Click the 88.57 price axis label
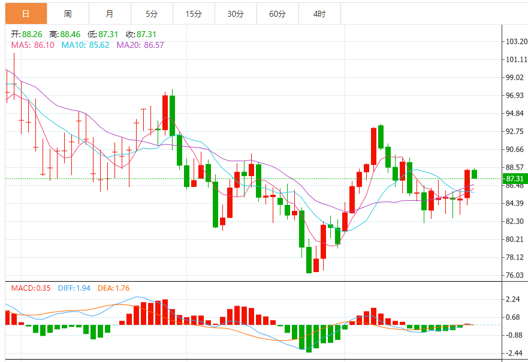Viewport: 528px width, 362px height. 515,167
